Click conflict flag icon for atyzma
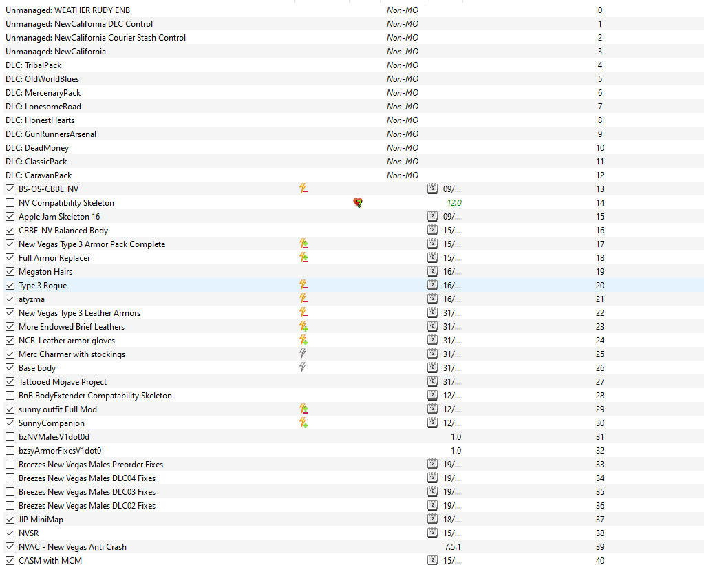This screenshot has height=565, width=704. click(x=303, y=299)
